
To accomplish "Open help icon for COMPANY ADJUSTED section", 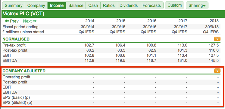I will tap(217, 71).
